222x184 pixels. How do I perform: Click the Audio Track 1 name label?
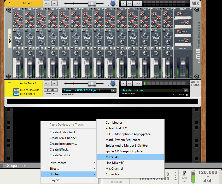click(28, 83)
